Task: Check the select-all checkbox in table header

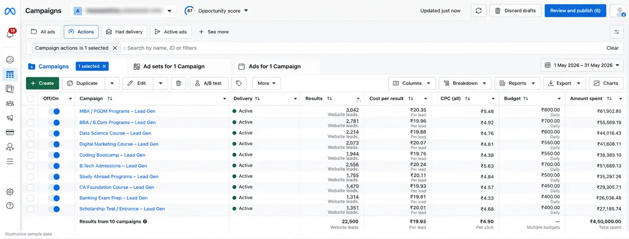Action: [30, 99]
